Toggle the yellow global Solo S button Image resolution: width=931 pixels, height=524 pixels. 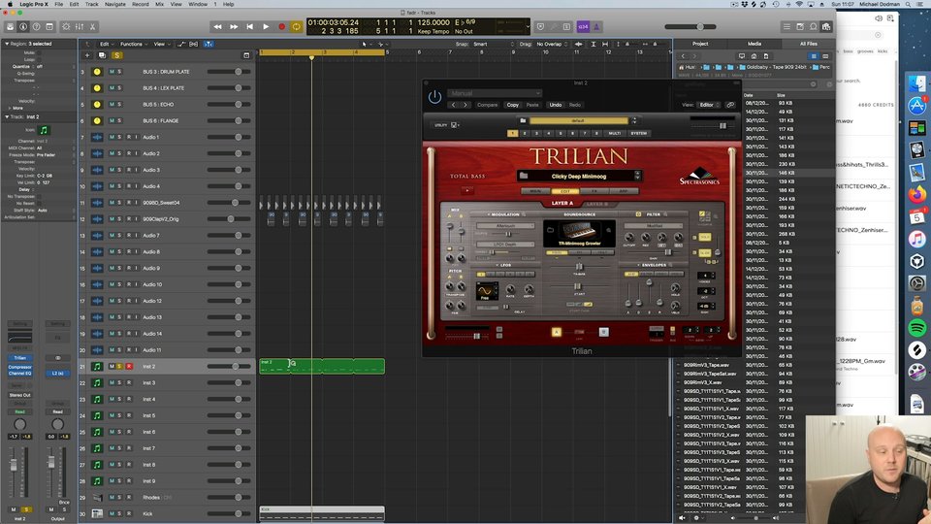click(116, 55)
